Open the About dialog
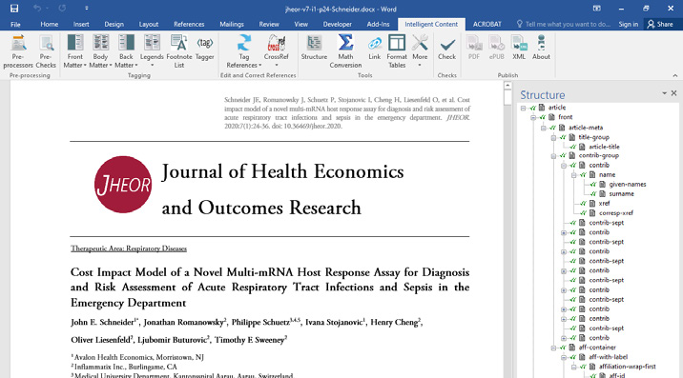The width and height of the screenshot is (683, 378). click(541, 48)
